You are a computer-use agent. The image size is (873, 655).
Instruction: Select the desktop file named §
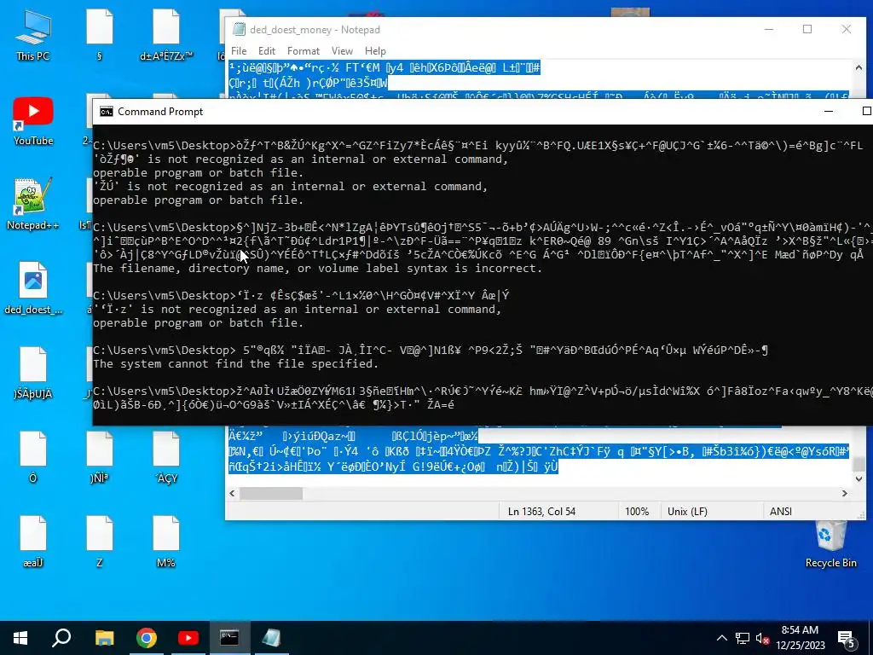99,36
